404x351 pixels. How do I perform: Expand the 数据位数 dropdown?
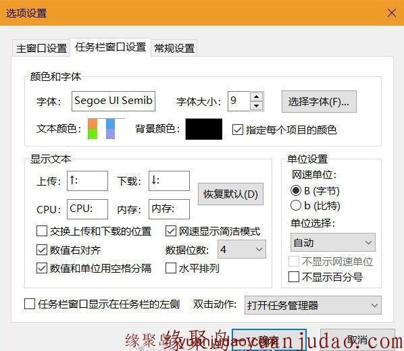tap(242, 249)
